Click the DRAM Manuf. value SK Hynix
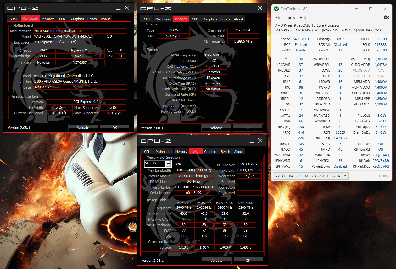Screen dimensions: 396x269 click(194, 181)
